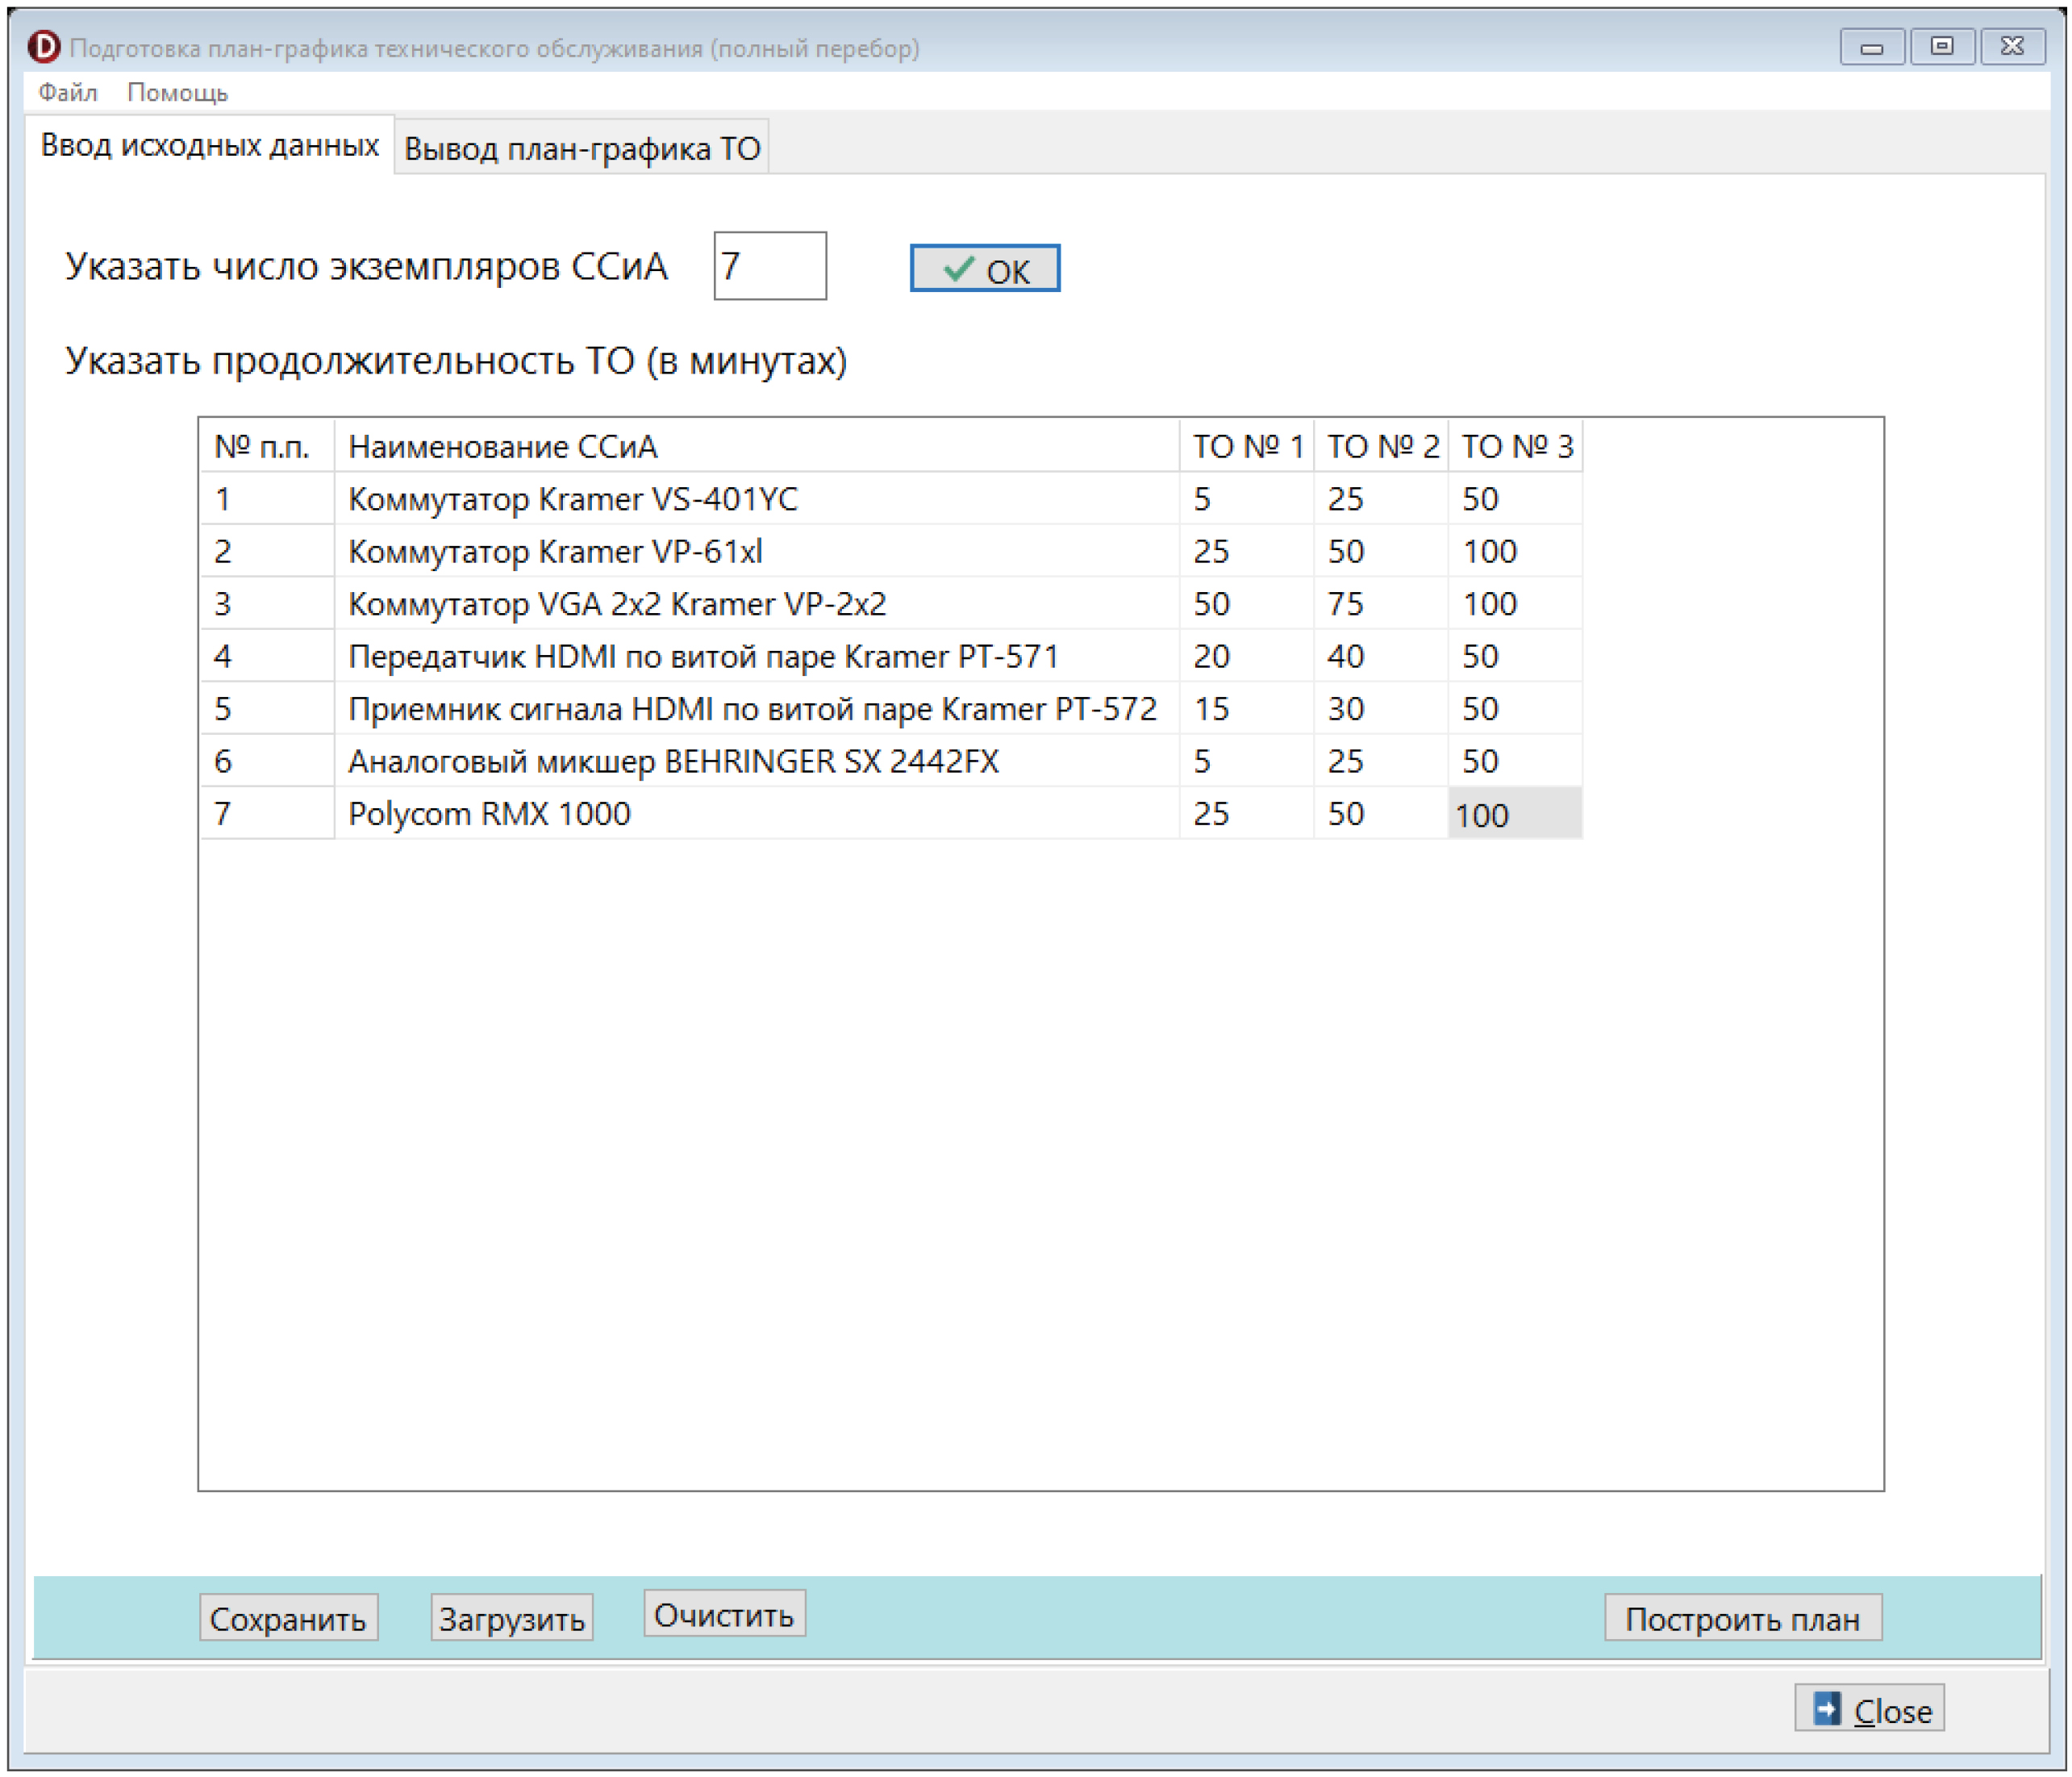Image resolution: width=2072 pixels, height=1777 pixels.
Task: Click Построить план button
Action: [1742, 1618]
